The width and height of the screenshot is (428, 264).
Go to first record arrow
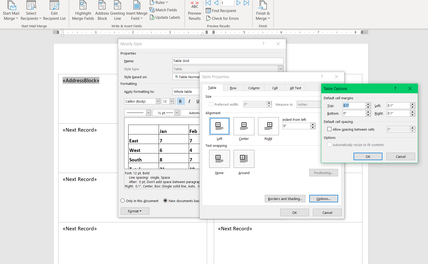tap(208, 3)
